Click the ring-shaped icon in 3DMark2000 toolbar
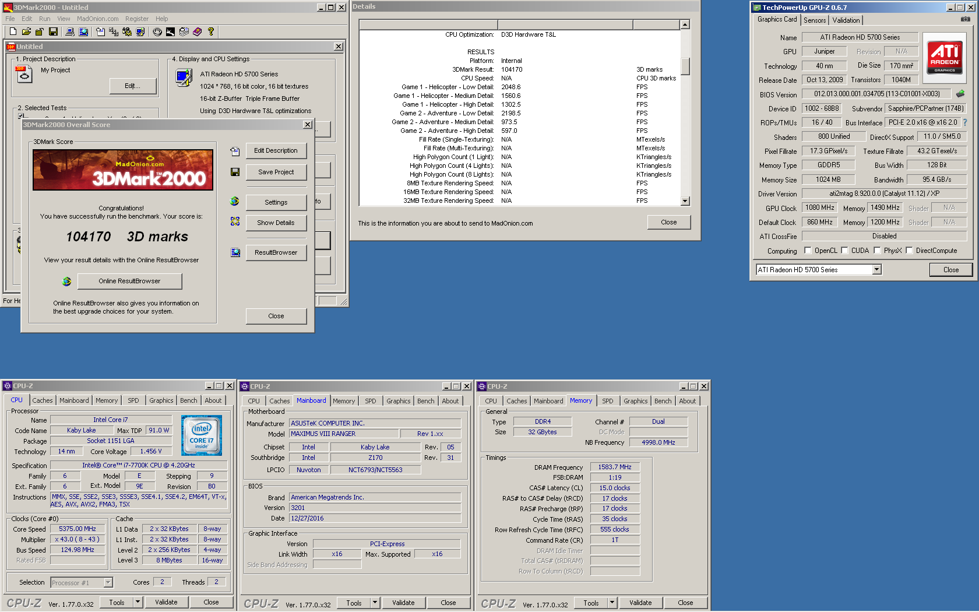Screen dimensions: 979x612 [157, 31]
